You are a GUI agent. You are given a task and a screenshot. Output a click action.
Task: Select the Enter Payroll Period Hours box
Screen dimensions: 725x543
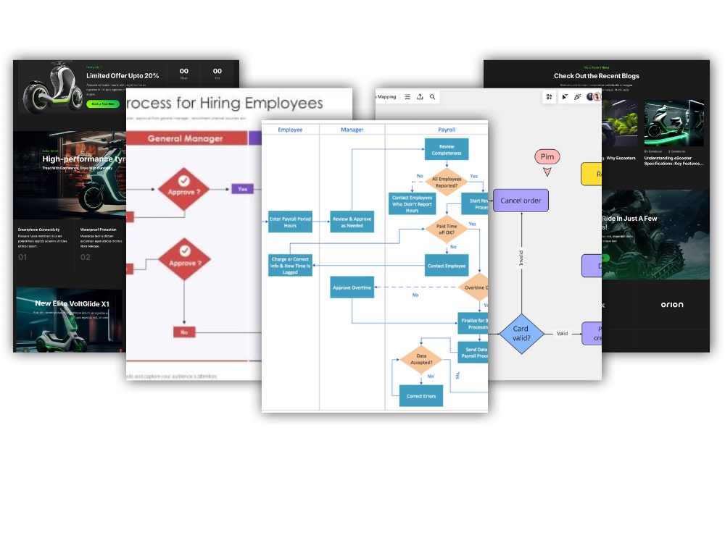point(291,222)
